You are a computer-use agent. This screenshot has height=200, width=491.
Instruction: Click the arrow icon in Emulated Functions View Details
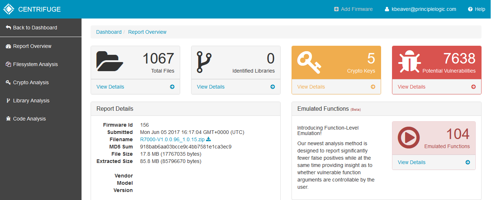coord(467,162)
